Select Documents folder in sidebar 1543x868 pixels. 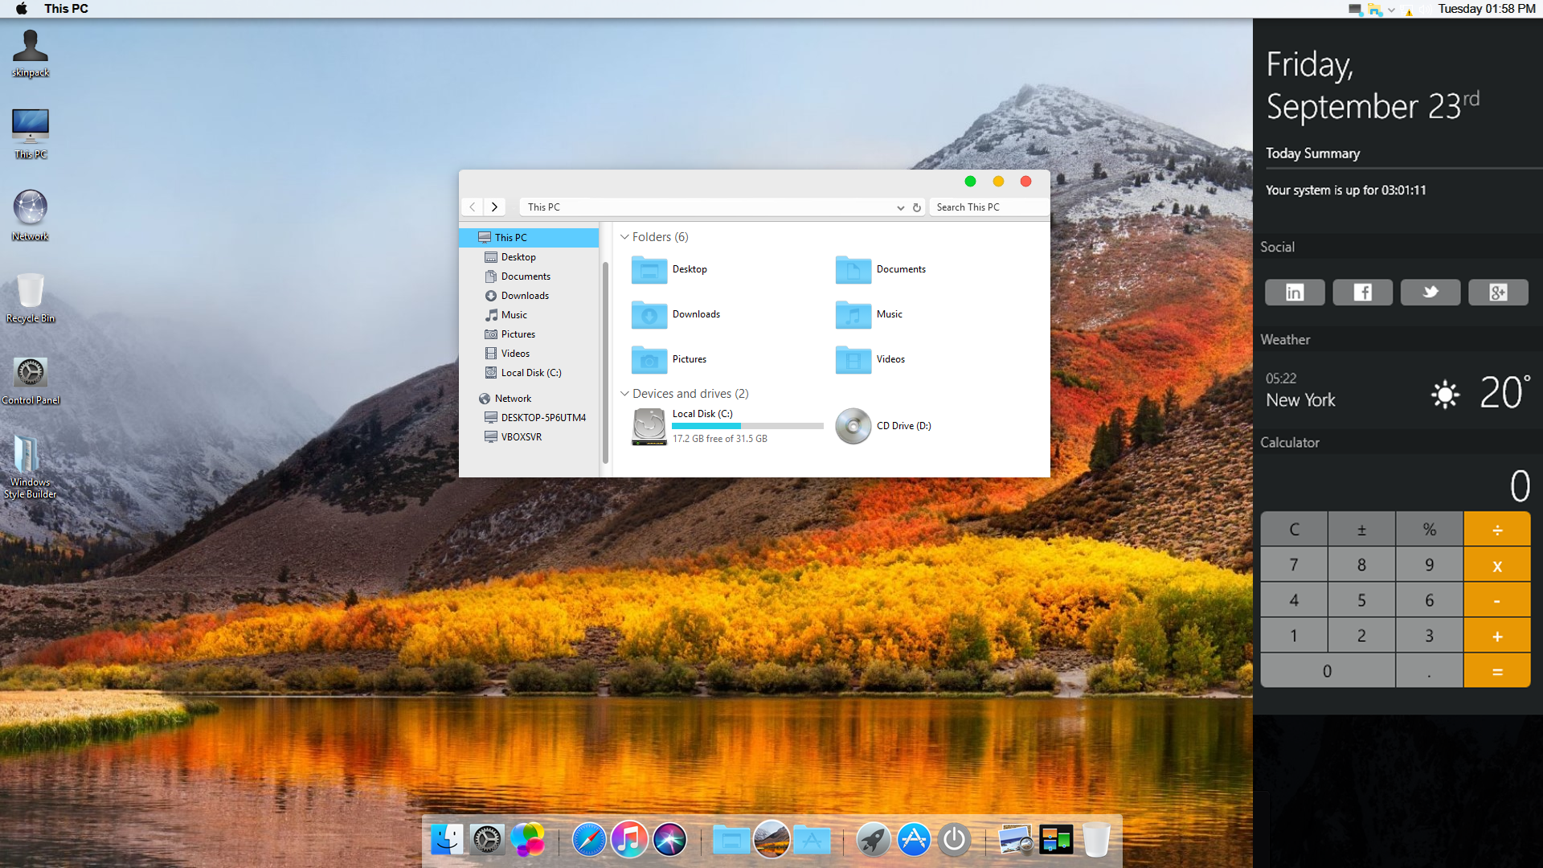(x=525, y=276)
